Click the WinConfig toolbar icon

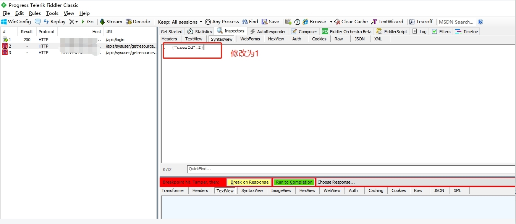tap(4, 22)
